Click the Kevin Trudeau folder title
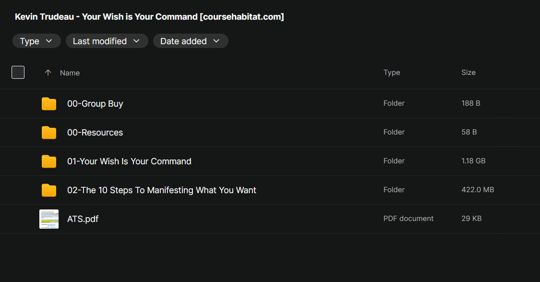Image resolution: width=540 pixels, height=282 pixels. (x=149, y=17)
